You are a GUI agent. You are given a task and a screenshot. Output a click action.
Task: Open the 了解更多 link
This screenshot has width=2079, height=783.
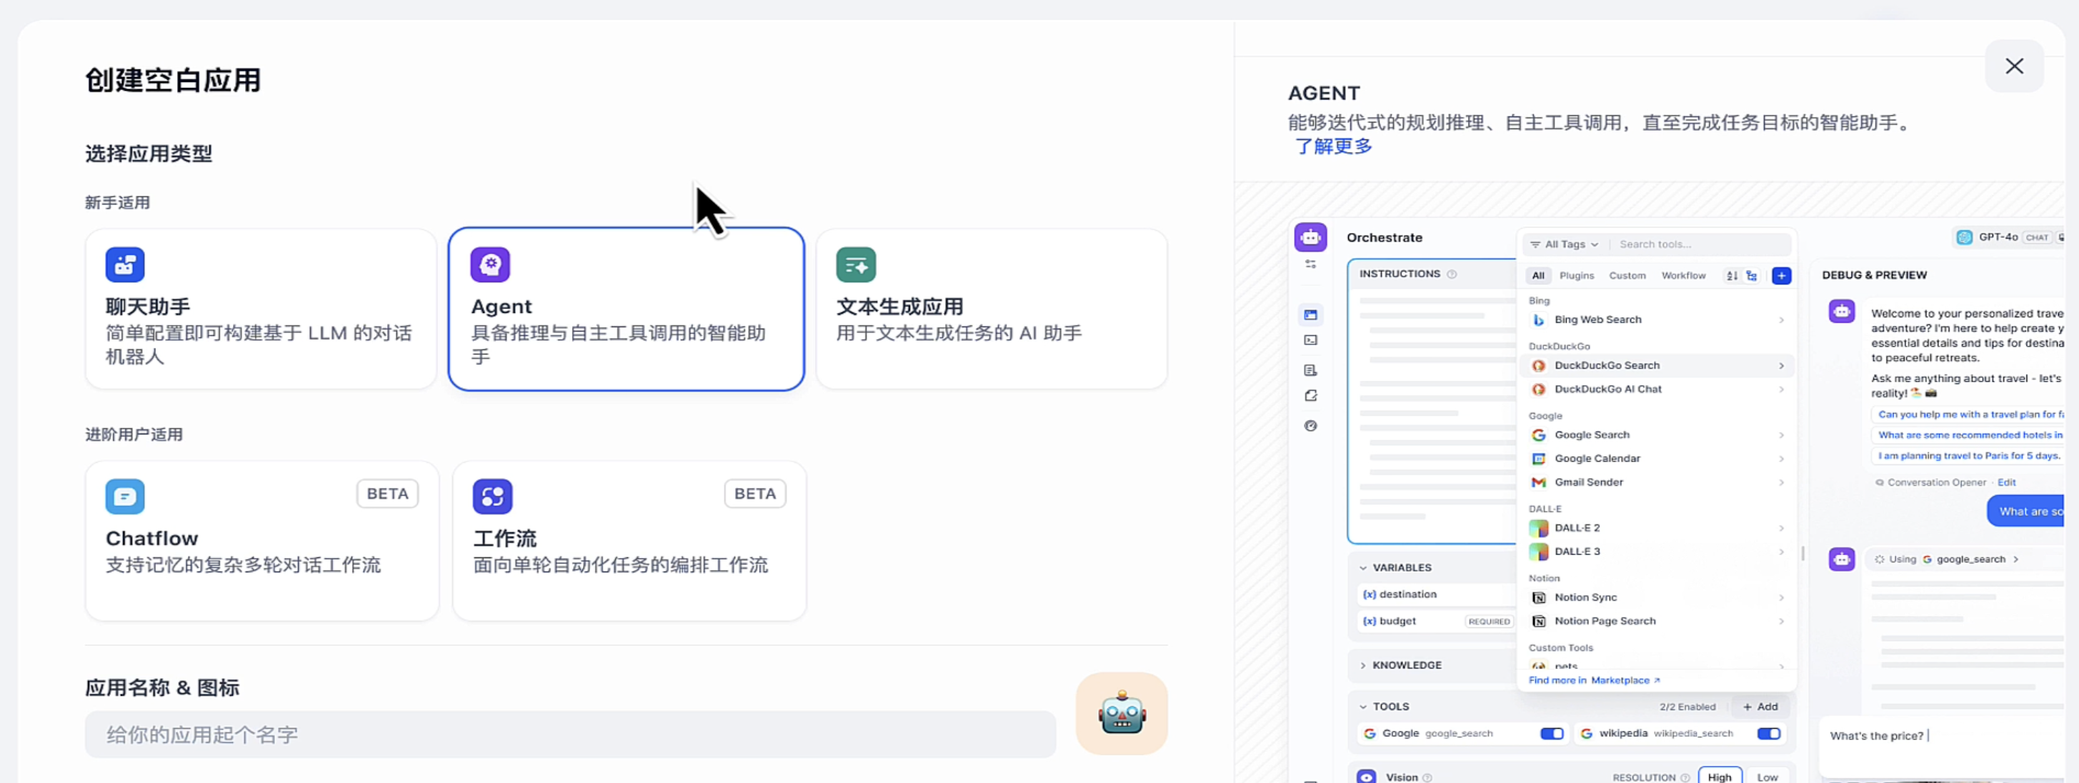click(1333, 146)
